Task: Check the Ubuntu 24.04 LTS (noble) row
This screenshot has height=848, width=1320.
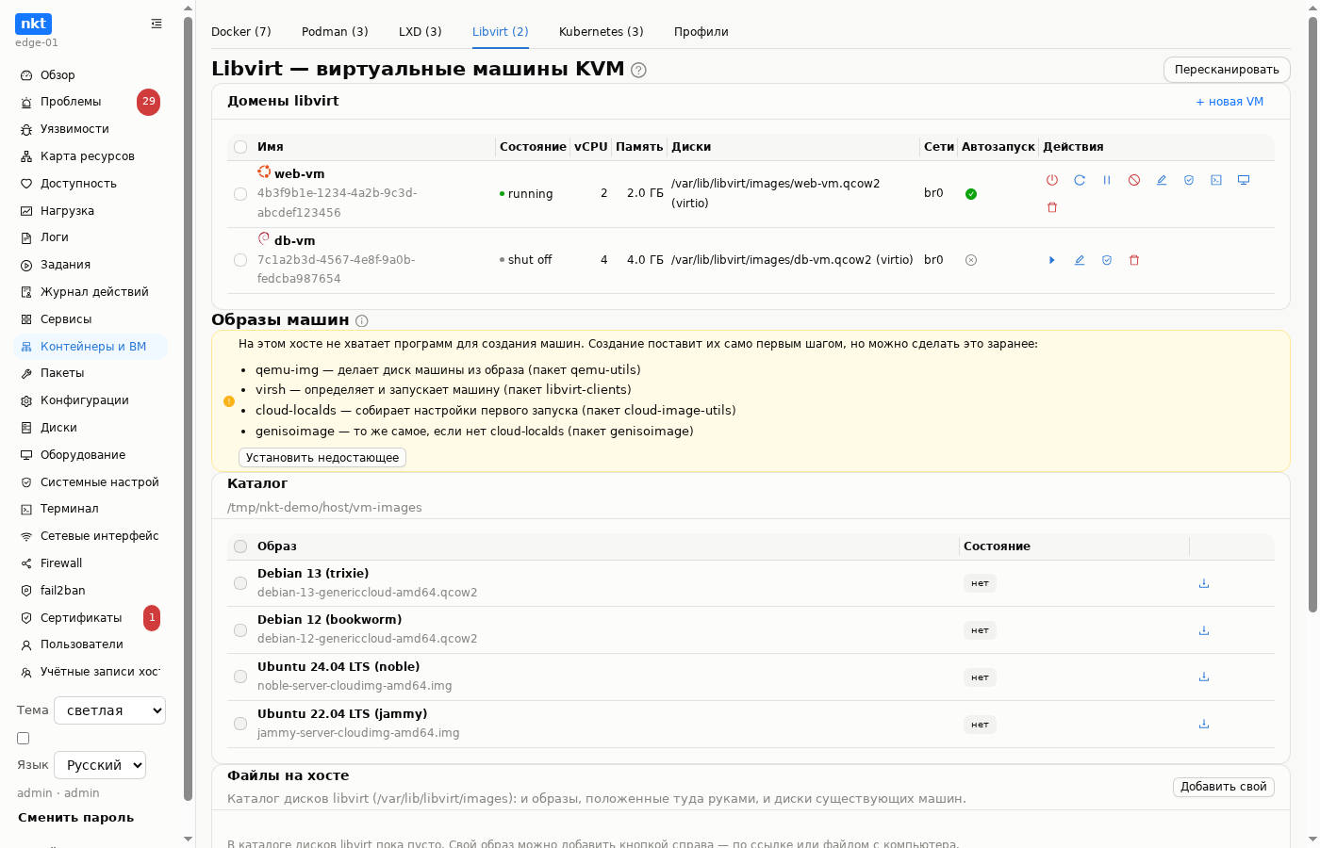Action: (240, 677)
